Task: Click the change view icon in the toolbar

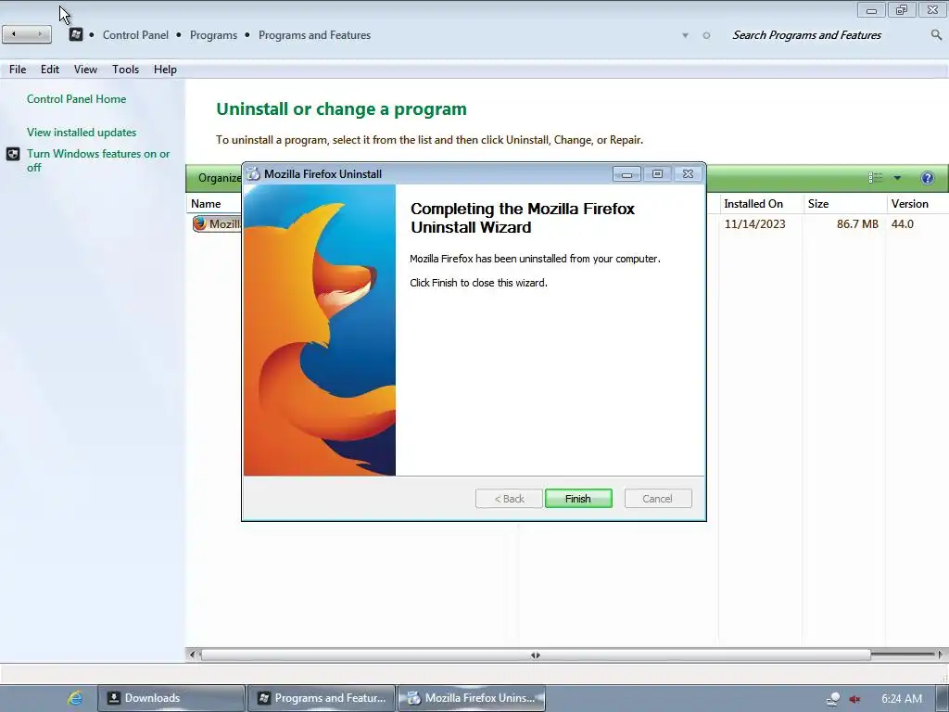Action: (x=875, y=177)
